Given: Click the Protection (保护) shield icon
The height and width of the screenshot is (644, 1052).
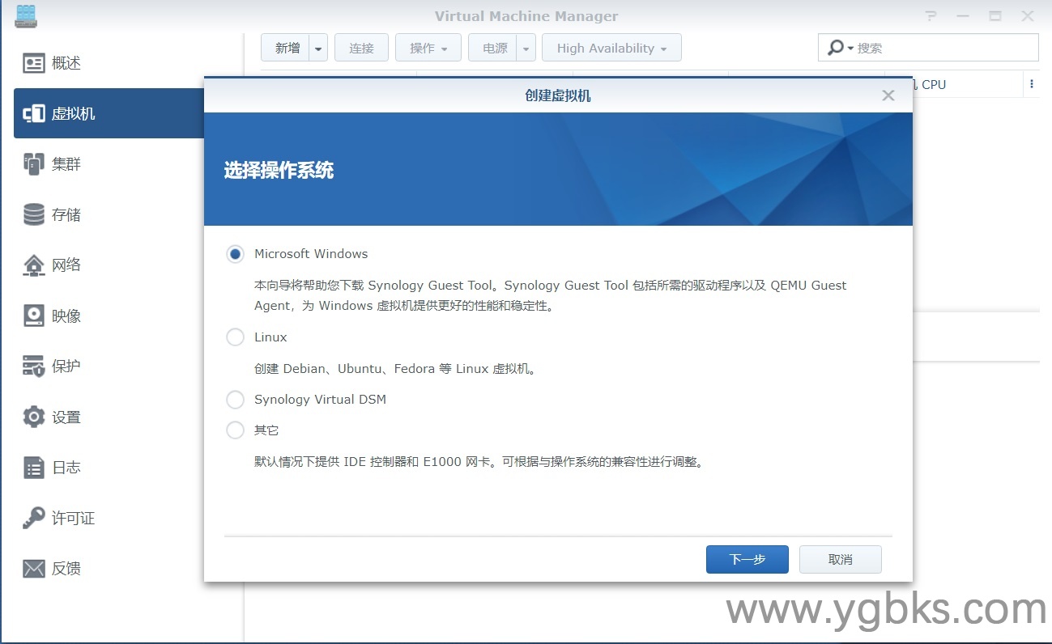Looking at the screenshot, I should pyautogui.click(x=34, y=366).
